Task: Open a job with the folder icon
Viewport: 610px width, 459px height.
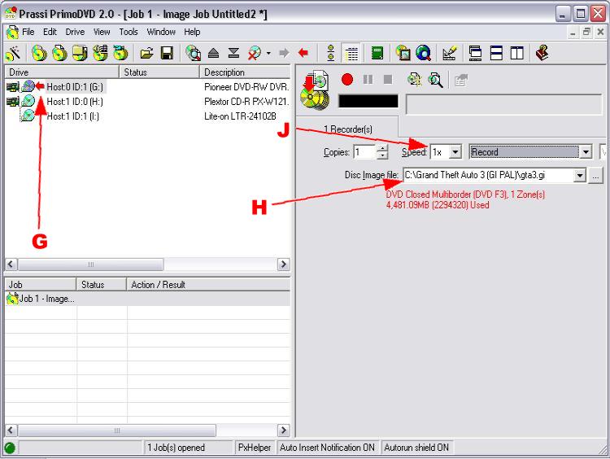Action: pos(146,53)
